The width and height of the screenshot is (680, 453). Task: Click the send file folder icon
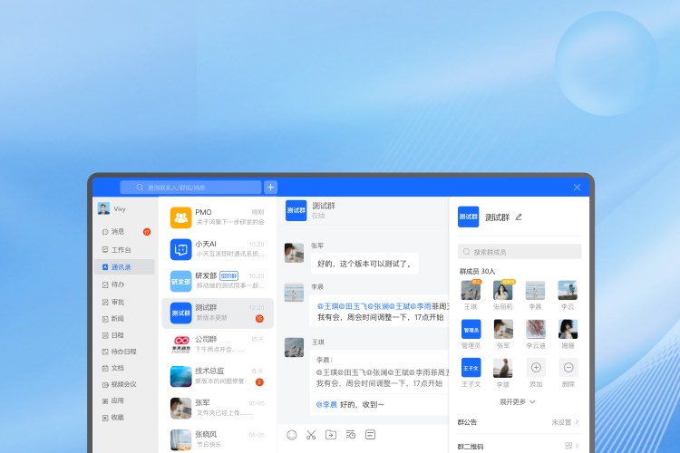point(331,434)
